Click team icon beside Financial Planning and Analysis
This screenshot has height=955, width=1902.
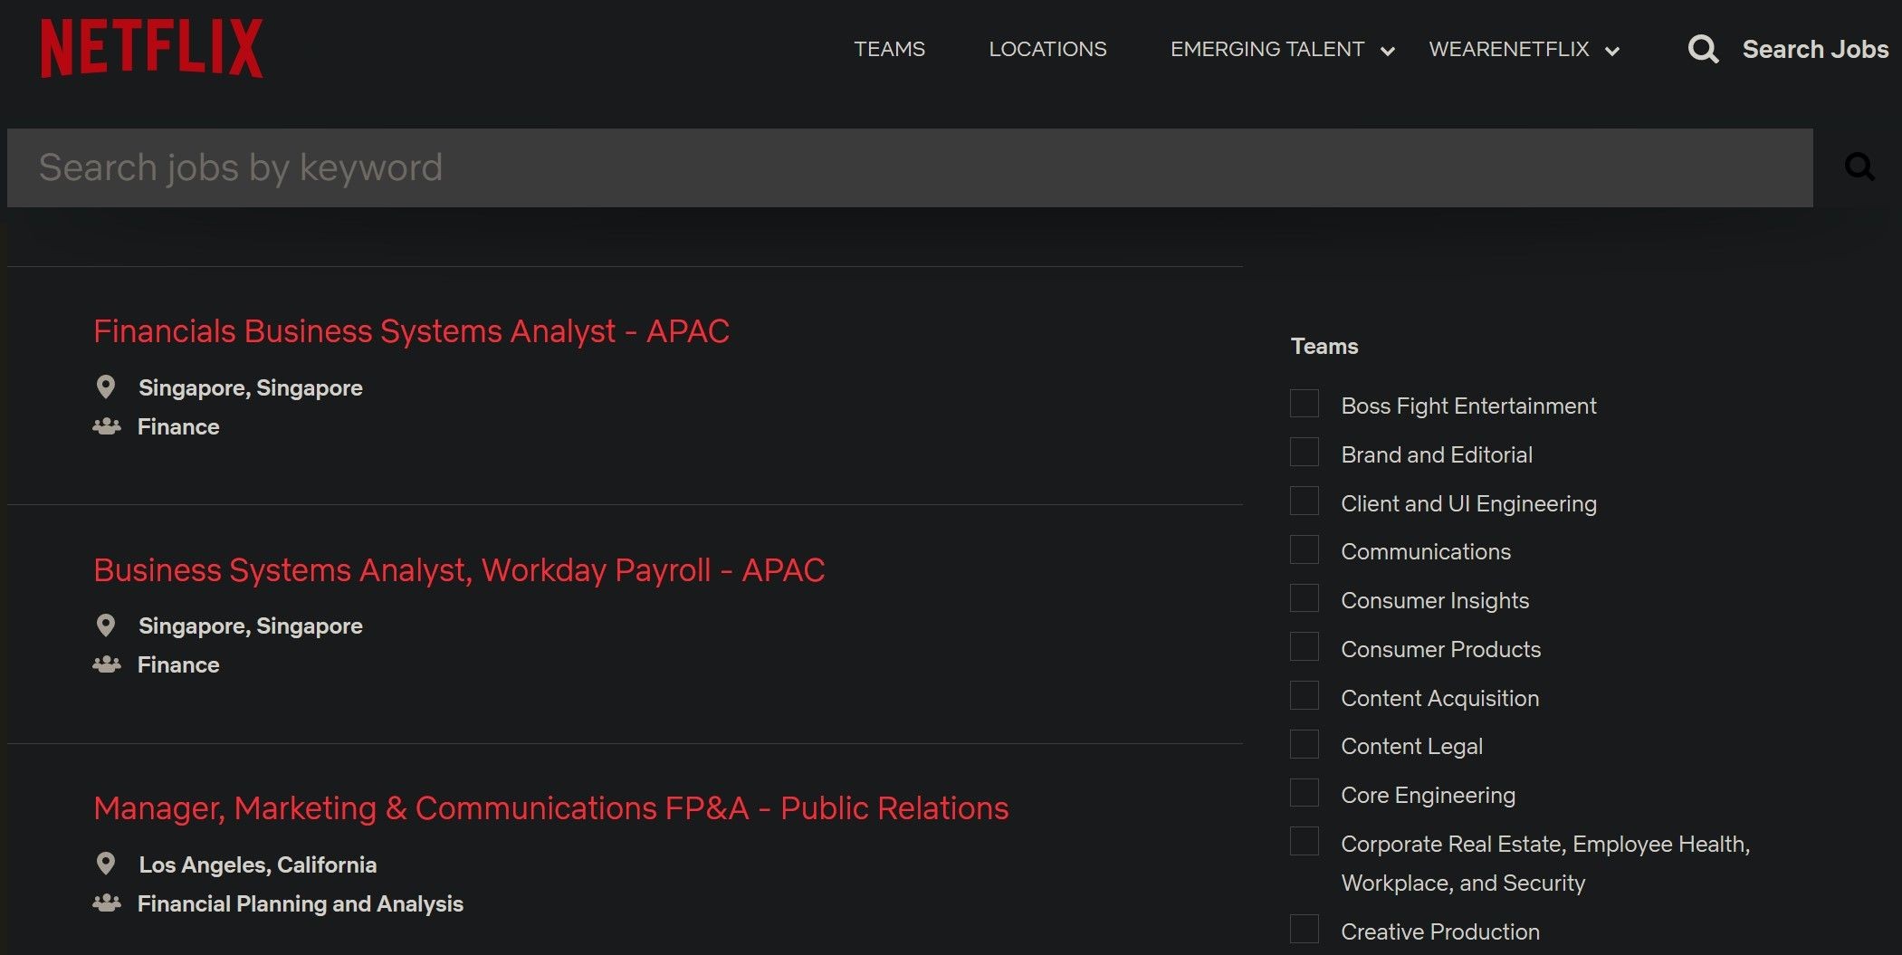click(x=107, y=903)
